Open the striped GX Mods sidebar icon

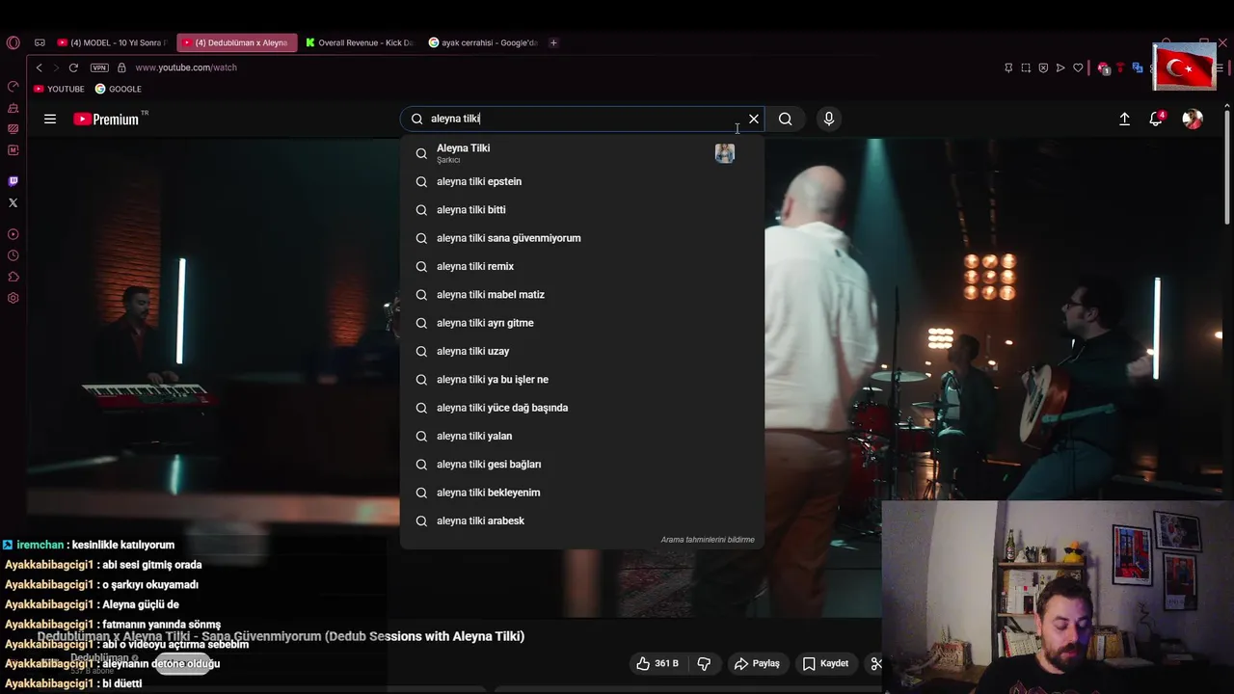pos(13,129)
